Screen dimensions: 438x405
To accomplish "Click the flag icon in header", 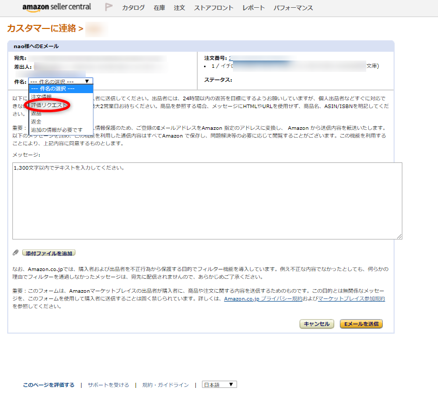I will tap(108, 7).
